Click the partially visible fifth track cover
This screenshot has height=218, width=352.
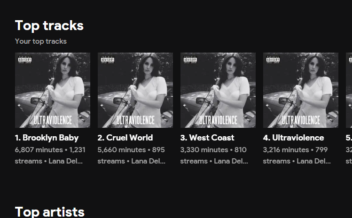tap(349, 90)
